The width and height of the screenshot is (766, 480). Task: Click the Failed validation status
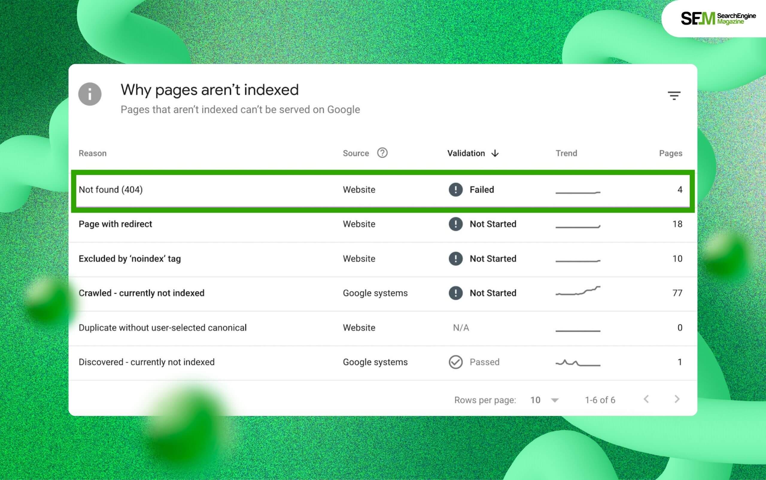482,190
